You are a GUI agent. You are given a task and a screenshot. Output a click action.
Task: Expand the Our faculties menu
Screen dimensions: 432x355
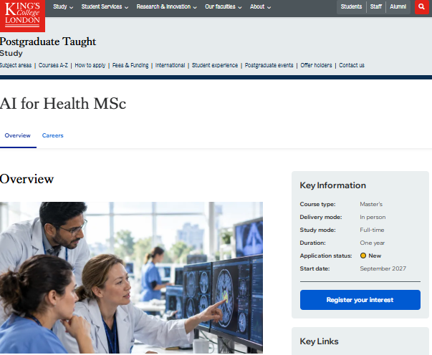point(223,6)
